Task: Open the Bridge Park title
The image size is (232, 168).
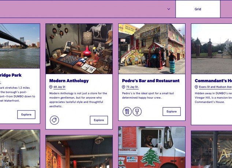Action: click(11, 75)
